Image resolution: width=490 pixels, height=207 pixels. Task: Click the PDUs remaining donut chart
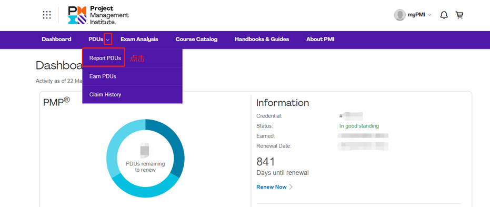click(145, 158)
